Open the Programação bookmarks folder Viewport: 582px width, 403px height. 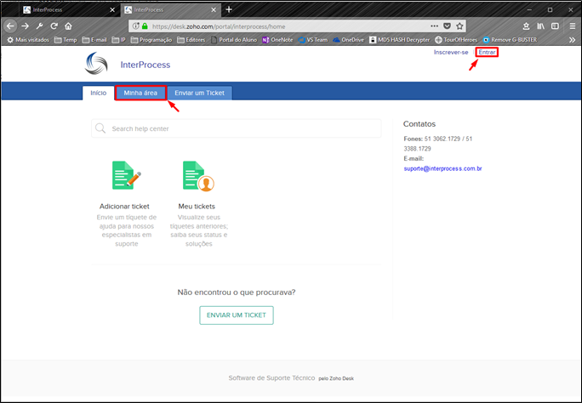[x=151, y=40]
